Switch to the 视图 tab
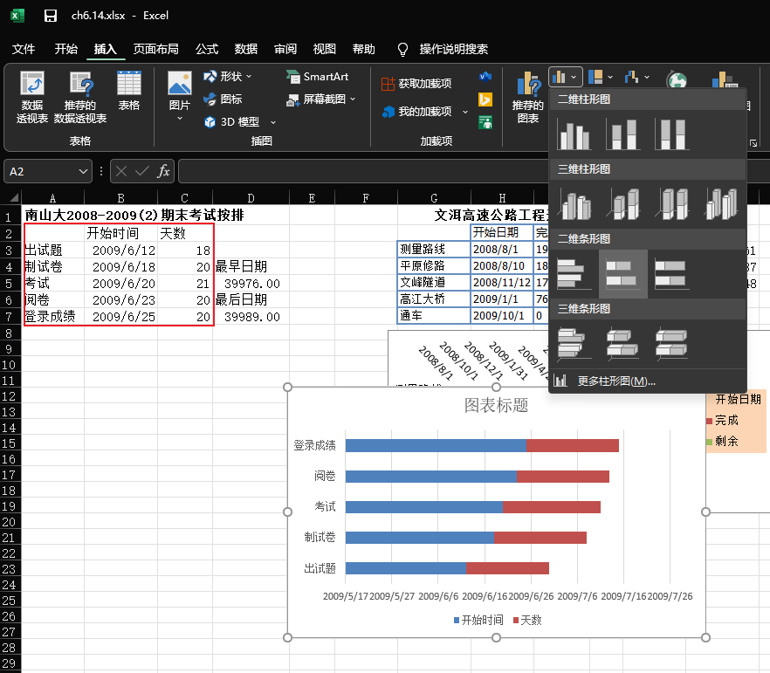 point(325,49)
